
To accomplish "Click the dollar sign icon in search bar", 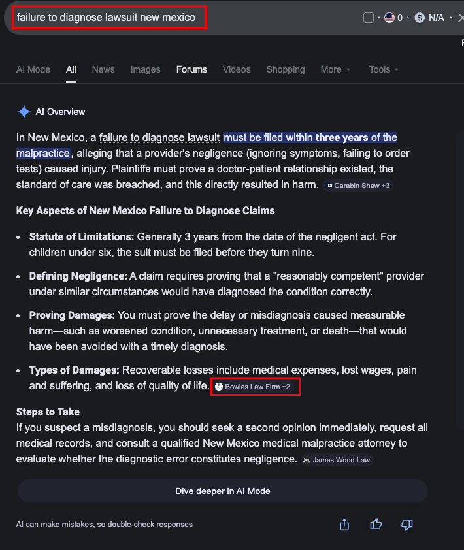I will [x=420, y=18].
